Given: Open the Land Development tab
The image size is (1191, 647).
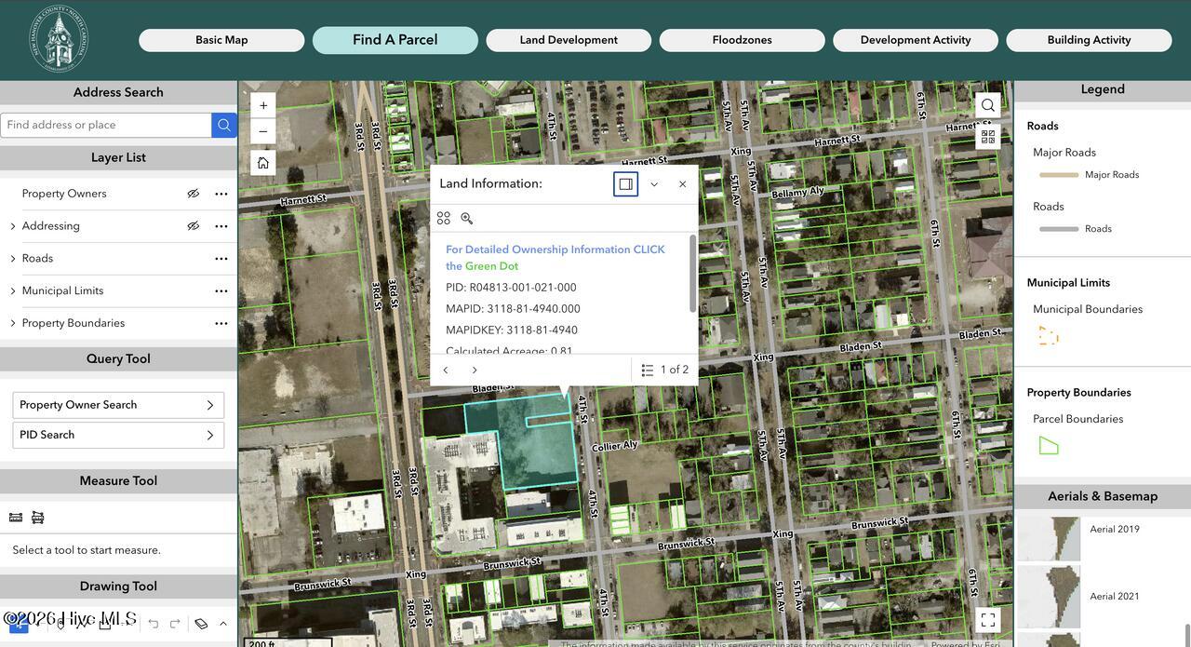Looking at the screenshot, I should tap(569, 40).
